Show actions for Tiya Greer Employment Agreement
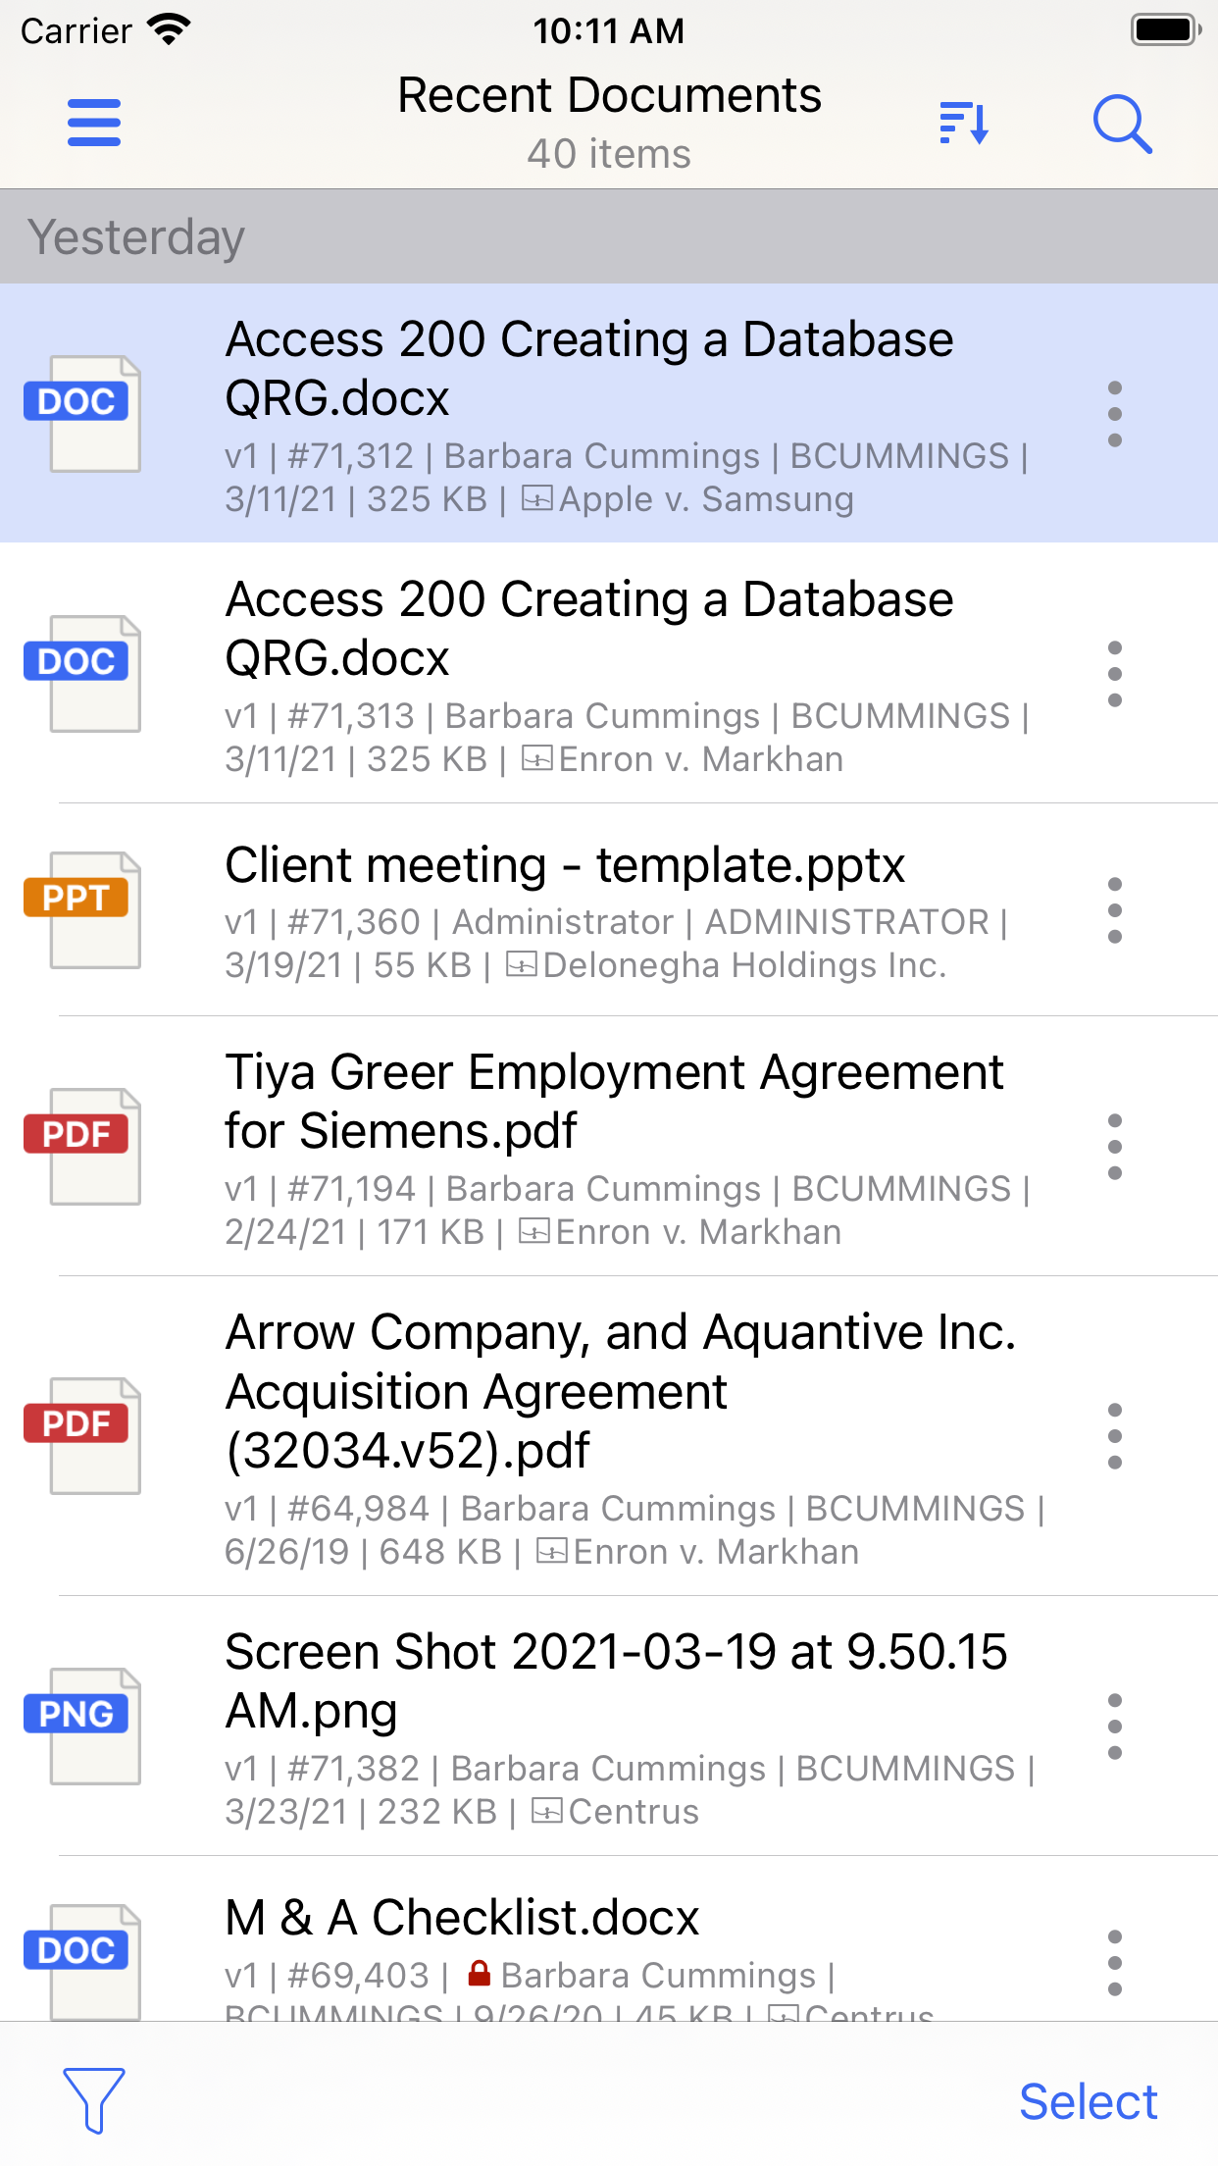1218x2166 pixels. (1115, 1147)
